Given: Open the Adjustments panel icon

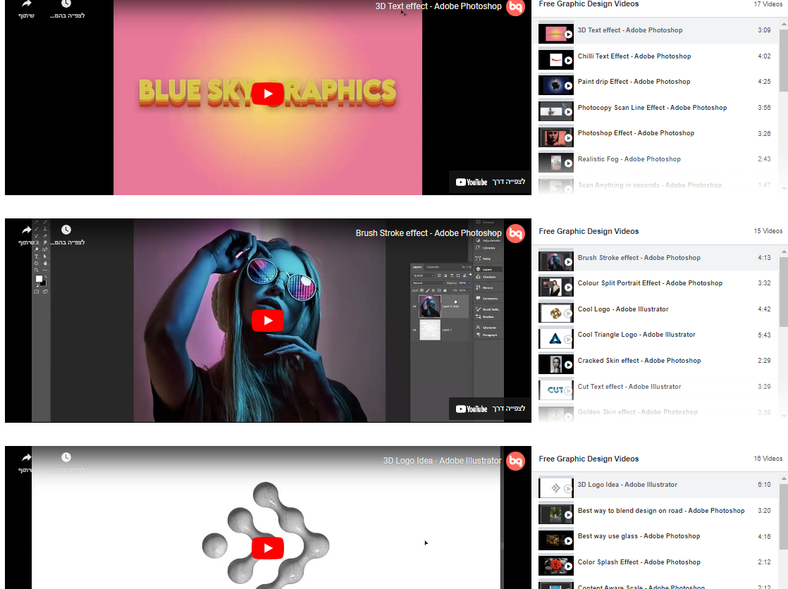Looking at the screenshot, I should (x=477, y=240).
